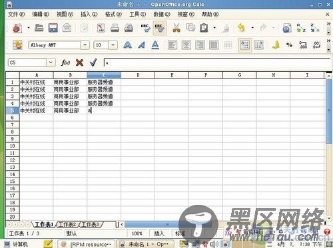Expand the Paste dropdown arrow
This screenshot has height=248, width=333.
214,28
